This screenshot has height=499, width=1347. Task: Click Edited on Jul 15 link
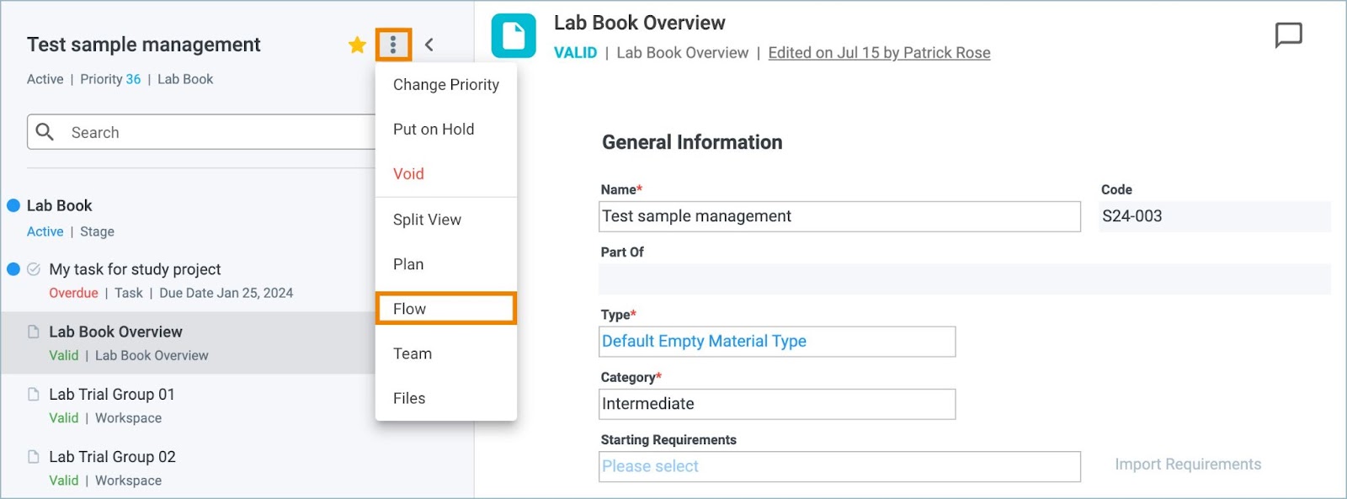point(879,53)
